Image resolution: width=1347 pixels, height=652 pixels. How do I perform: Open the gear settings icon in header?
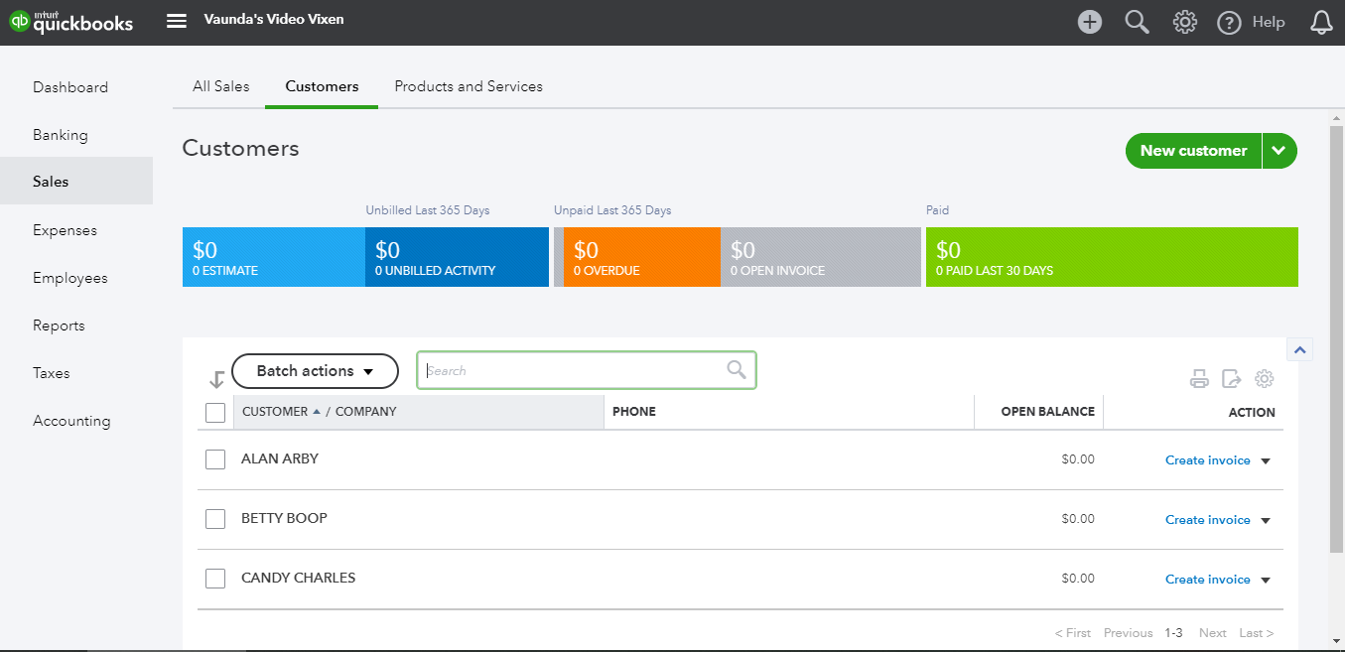[1184, 22]
